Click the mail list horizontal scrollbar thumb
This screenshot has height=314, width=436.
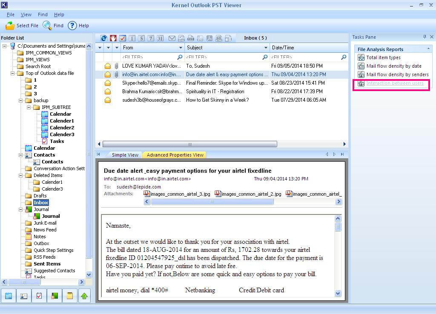click(190, 144)
